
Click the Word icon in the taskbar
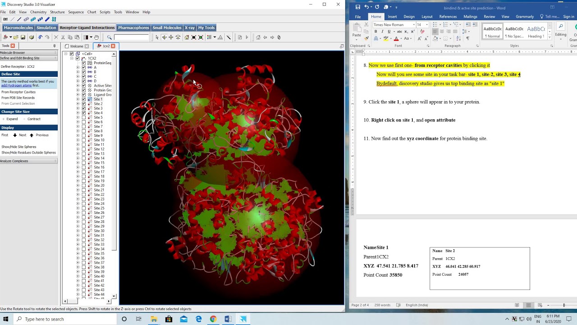point(228,319)
